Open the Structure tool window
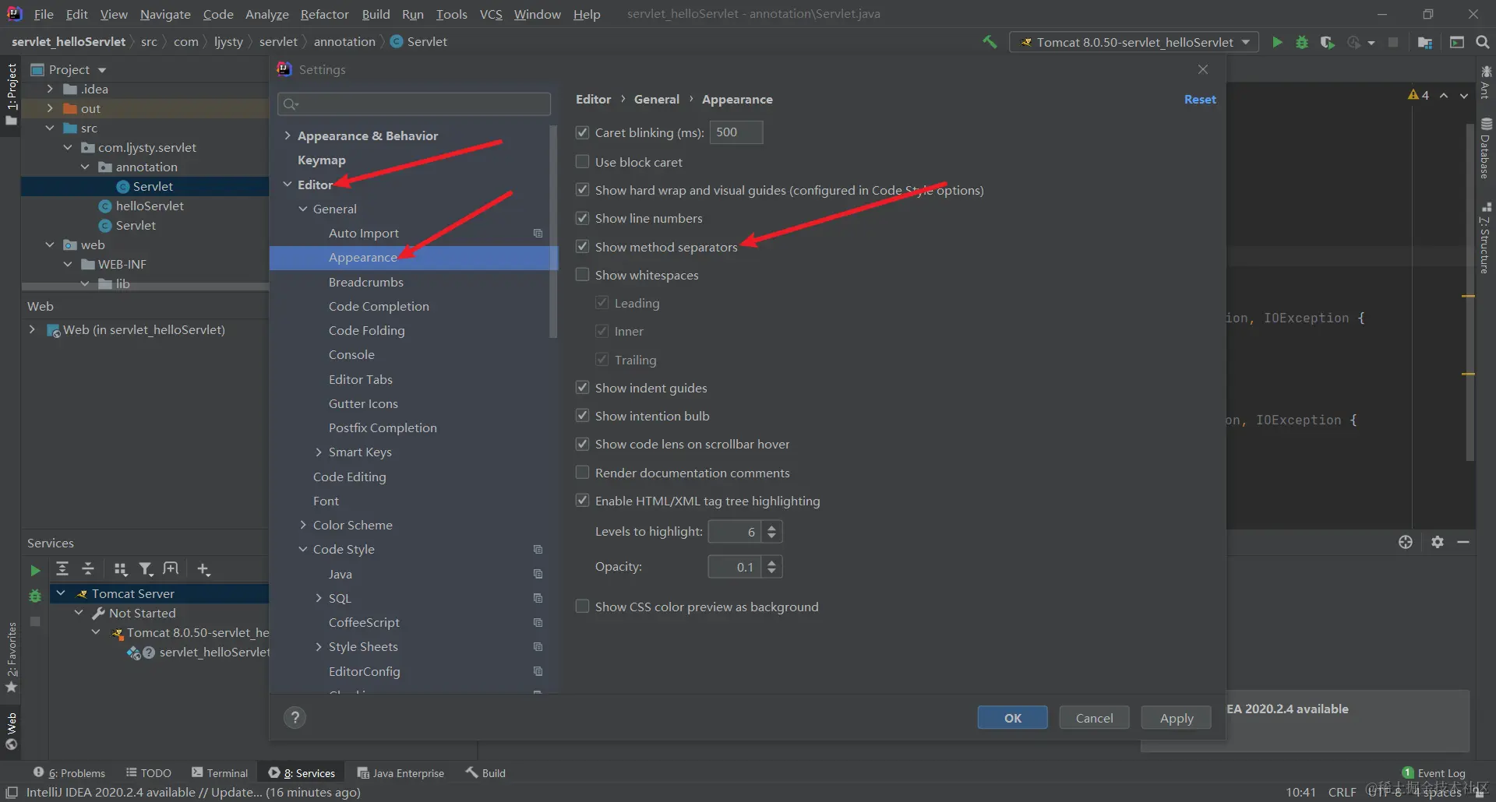Image resolution: width=1496 pixels, height=802 pixels. point(1486,238)
